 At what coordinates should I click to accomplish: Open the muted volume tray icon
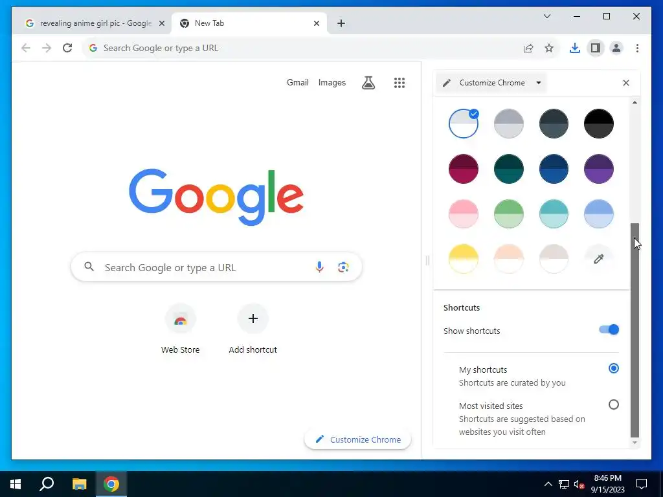579,484
